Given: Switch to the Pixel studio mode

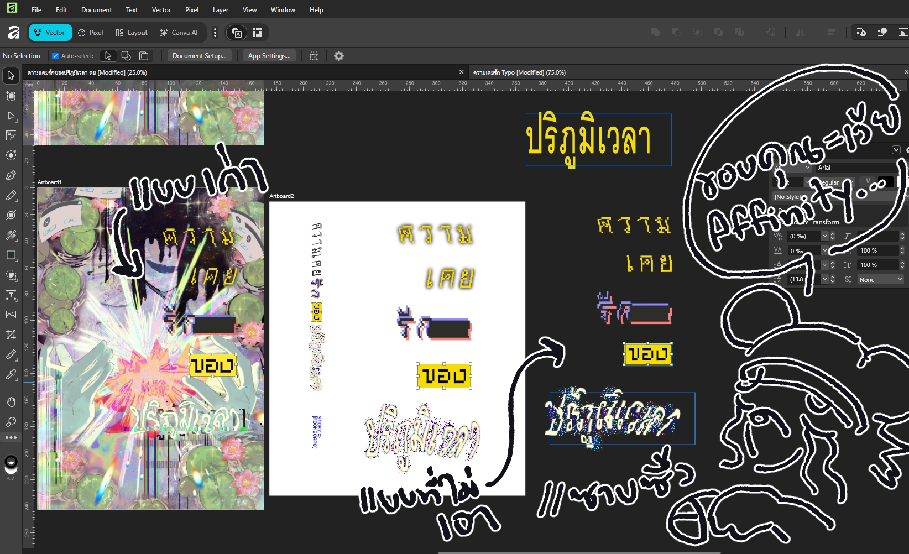Looking at the screenshot, I should point(91,33).
